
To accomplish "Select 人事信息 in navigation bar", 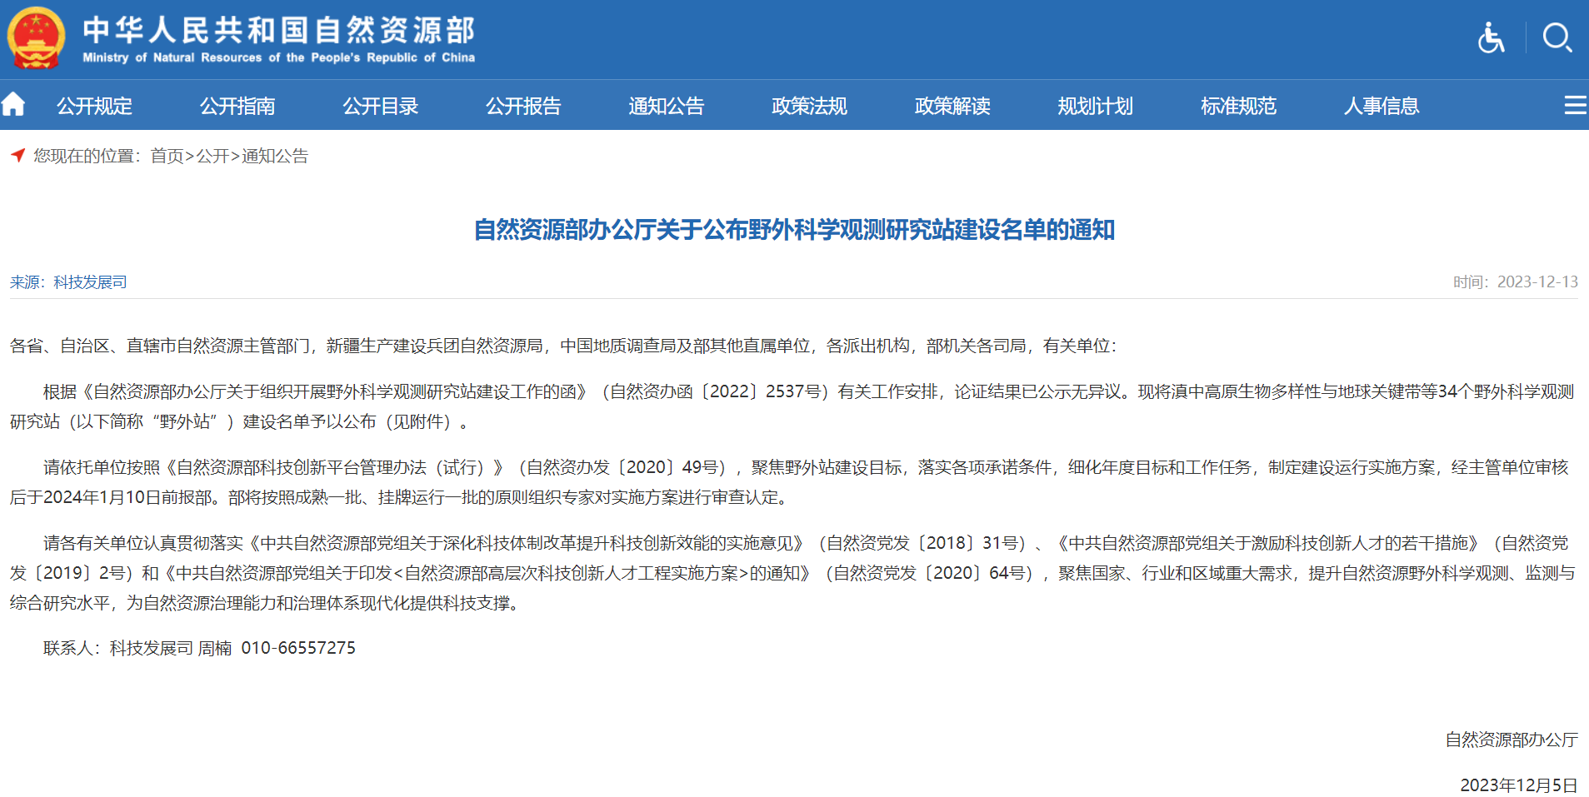I will pos(1382,106).
